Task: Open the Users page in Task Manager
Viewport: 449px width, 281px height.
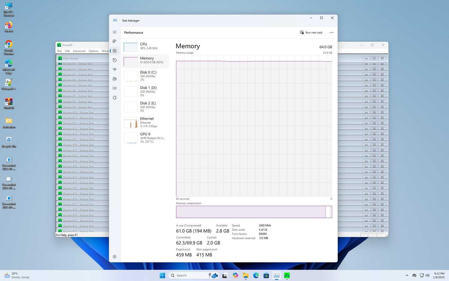Action: [x=114, y=79]
